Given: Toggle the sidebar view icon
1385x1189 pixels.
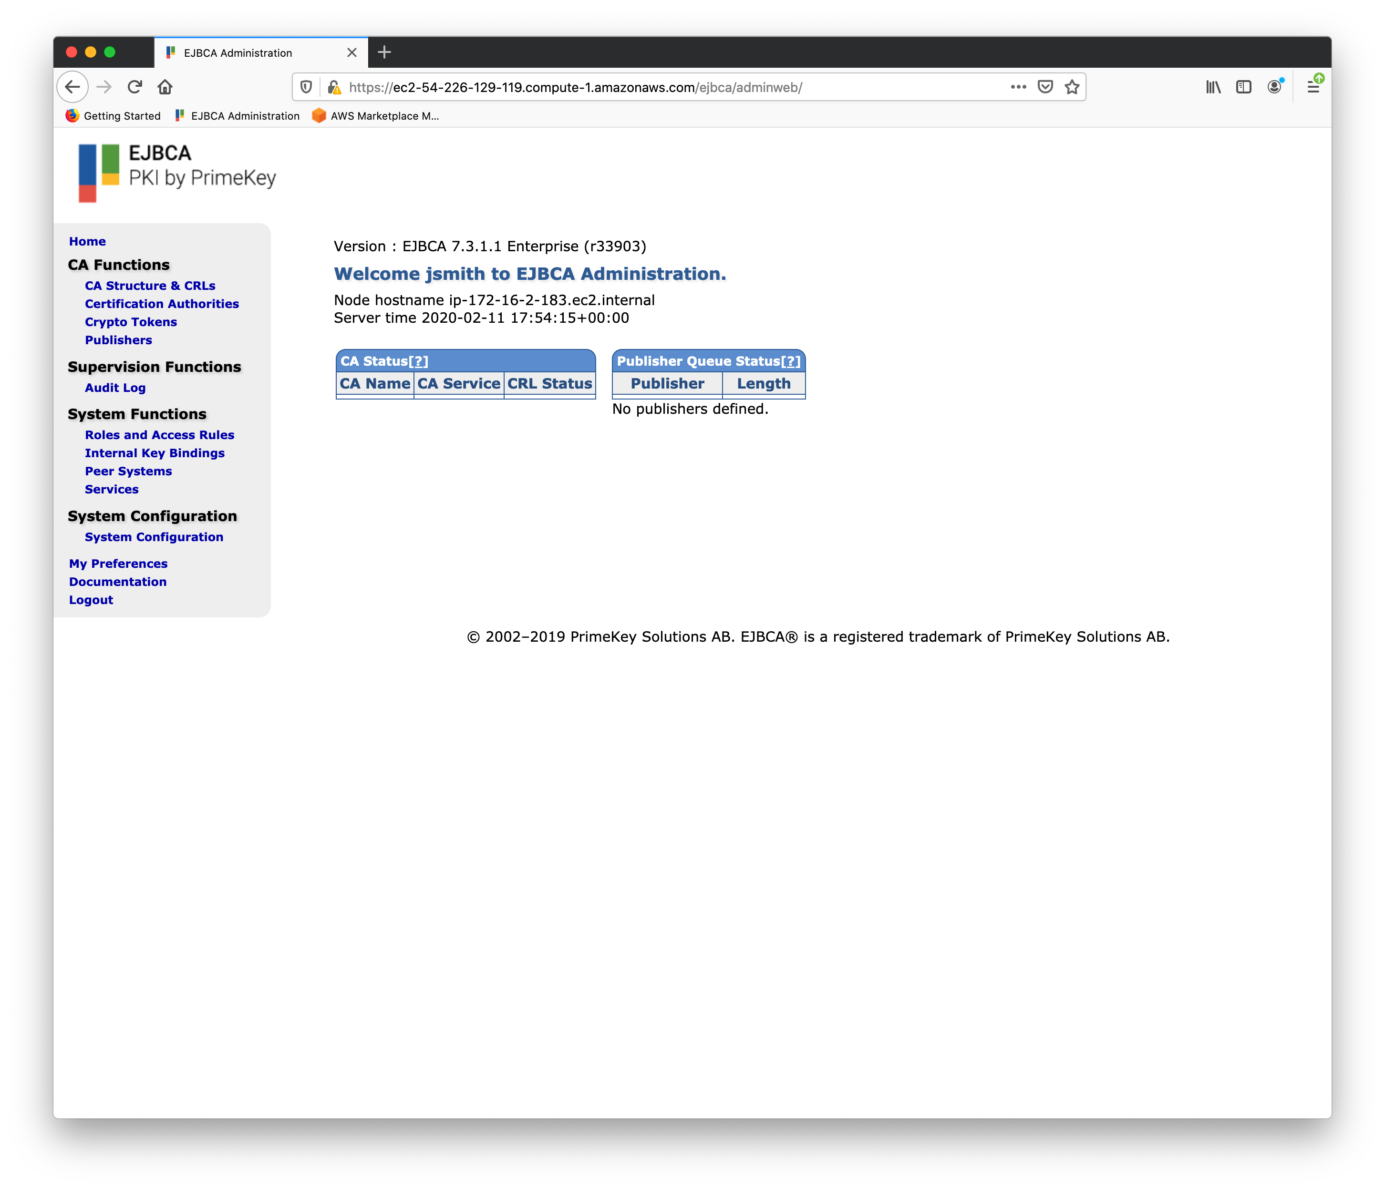Looking at the screenshot, I should tap(1243, 87).
